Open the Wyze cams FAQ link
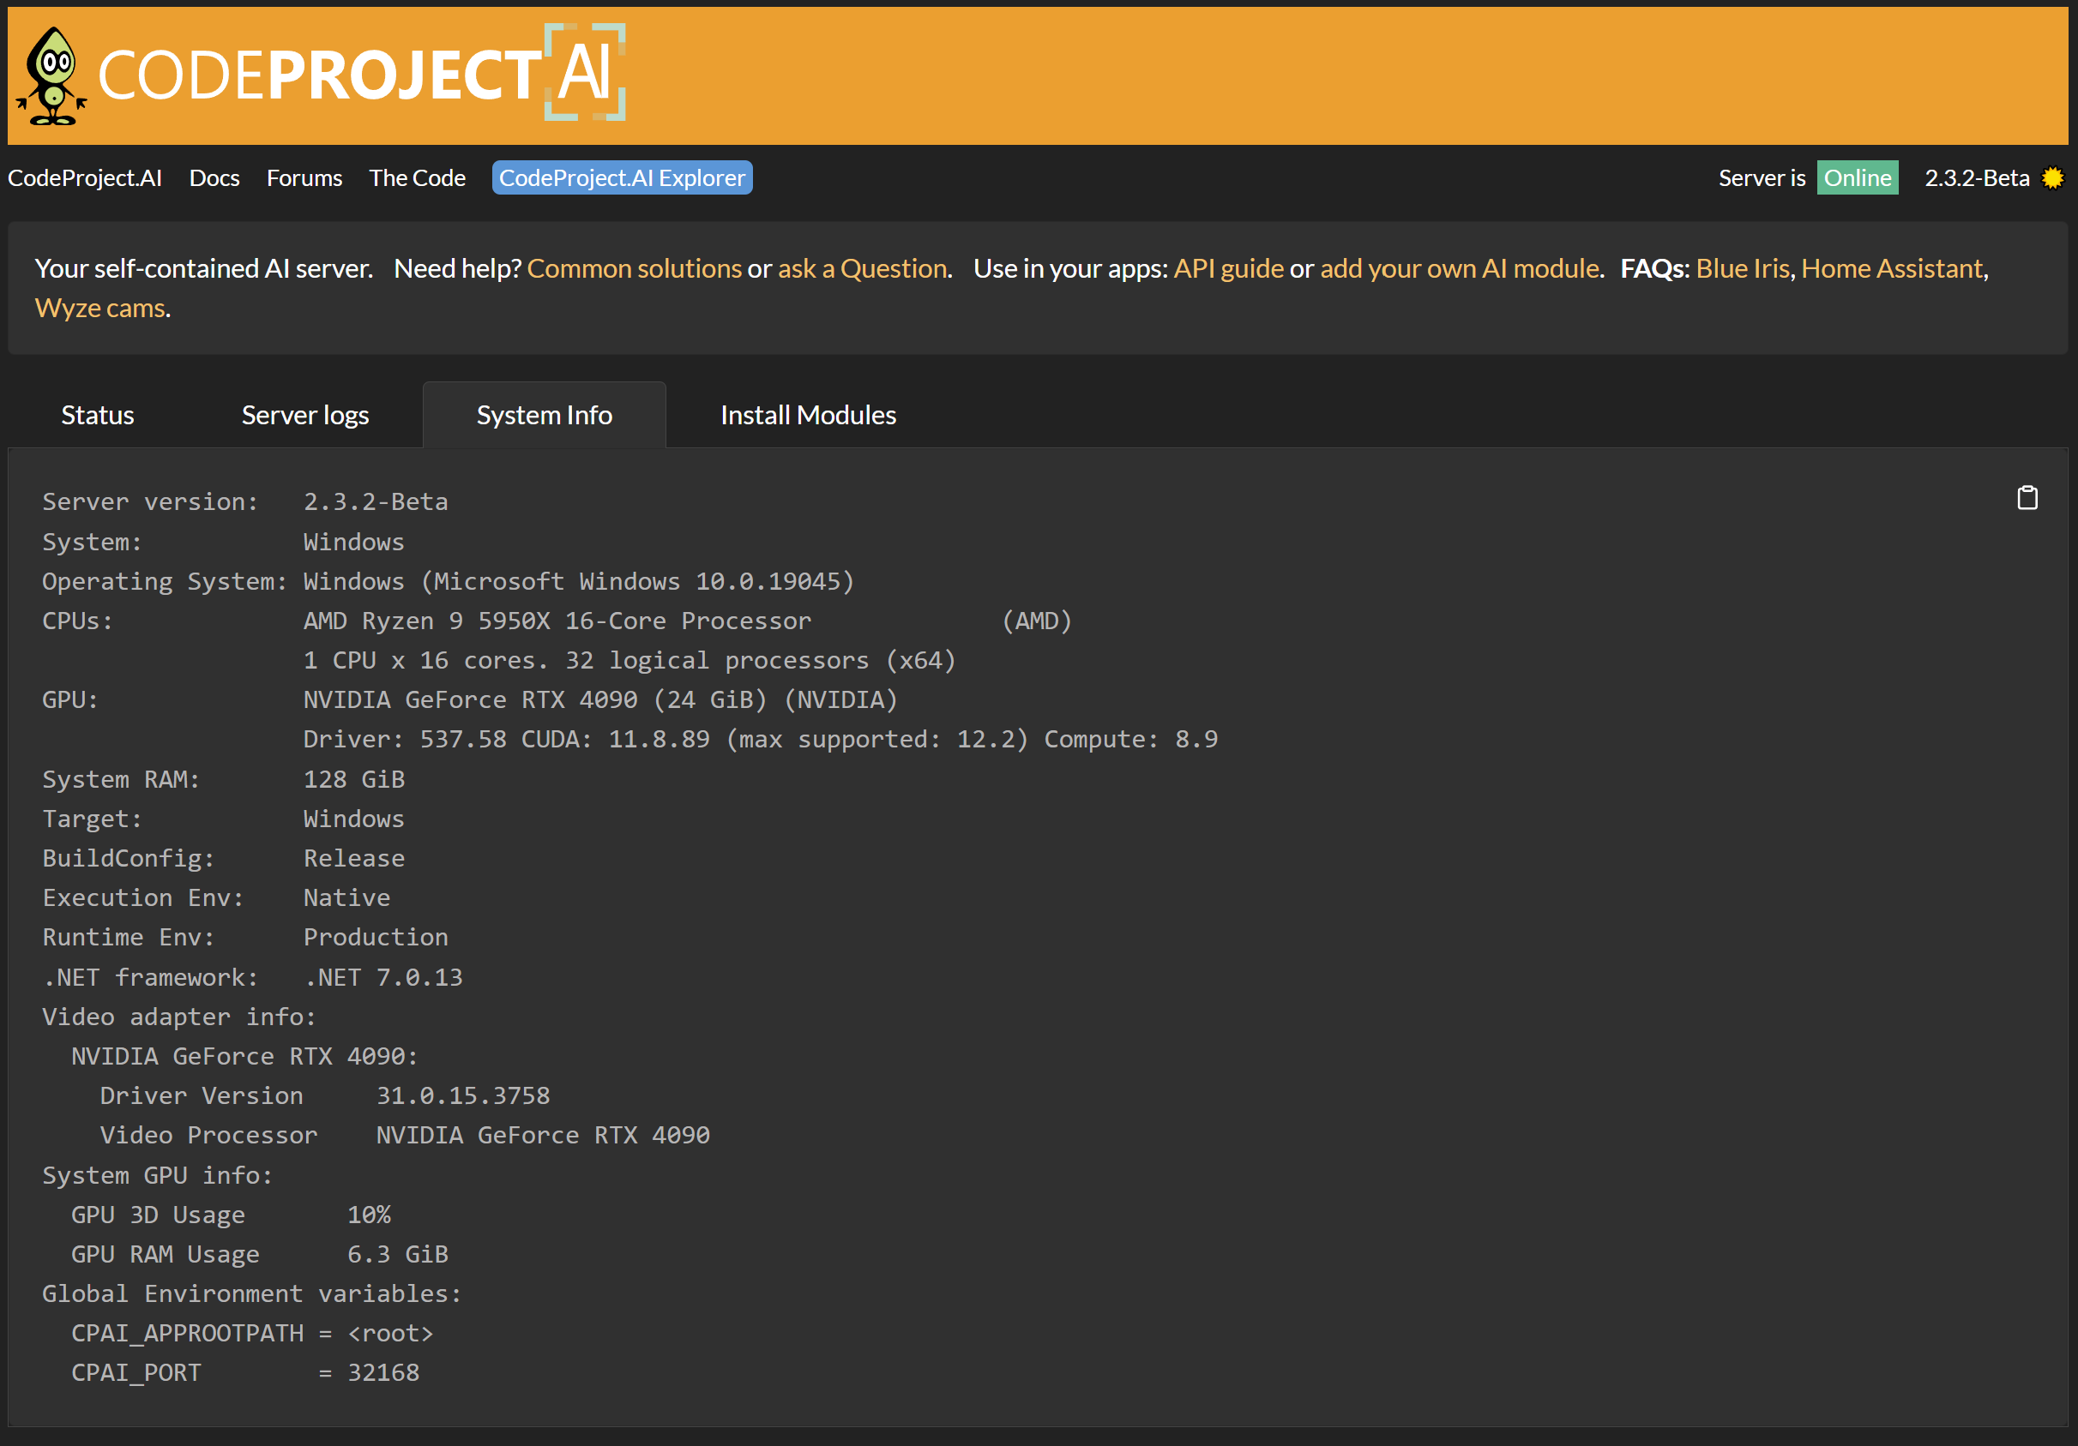Image resolution: width=2078 pixels, height=1446 pixels. click(x=100, y=309)
